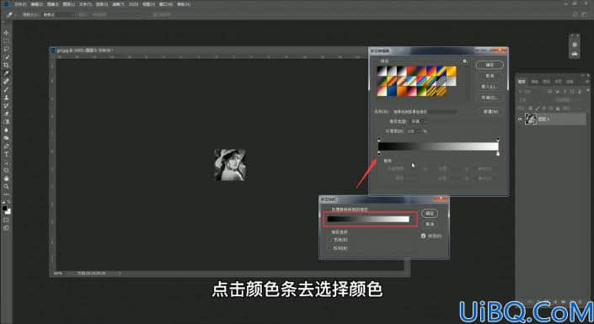Select the Zoom tool

click(6, 186)
